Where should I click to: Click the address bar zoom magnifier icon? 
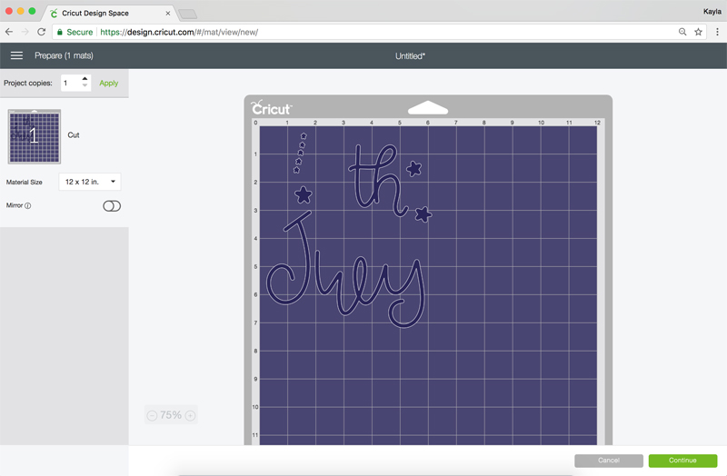682,32
